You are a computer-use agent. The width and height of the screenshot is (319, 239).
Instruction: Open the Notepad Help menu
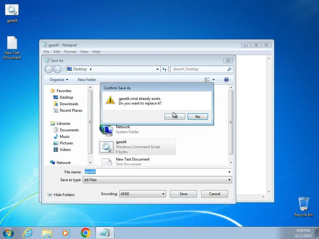click(x=96, y=52)
